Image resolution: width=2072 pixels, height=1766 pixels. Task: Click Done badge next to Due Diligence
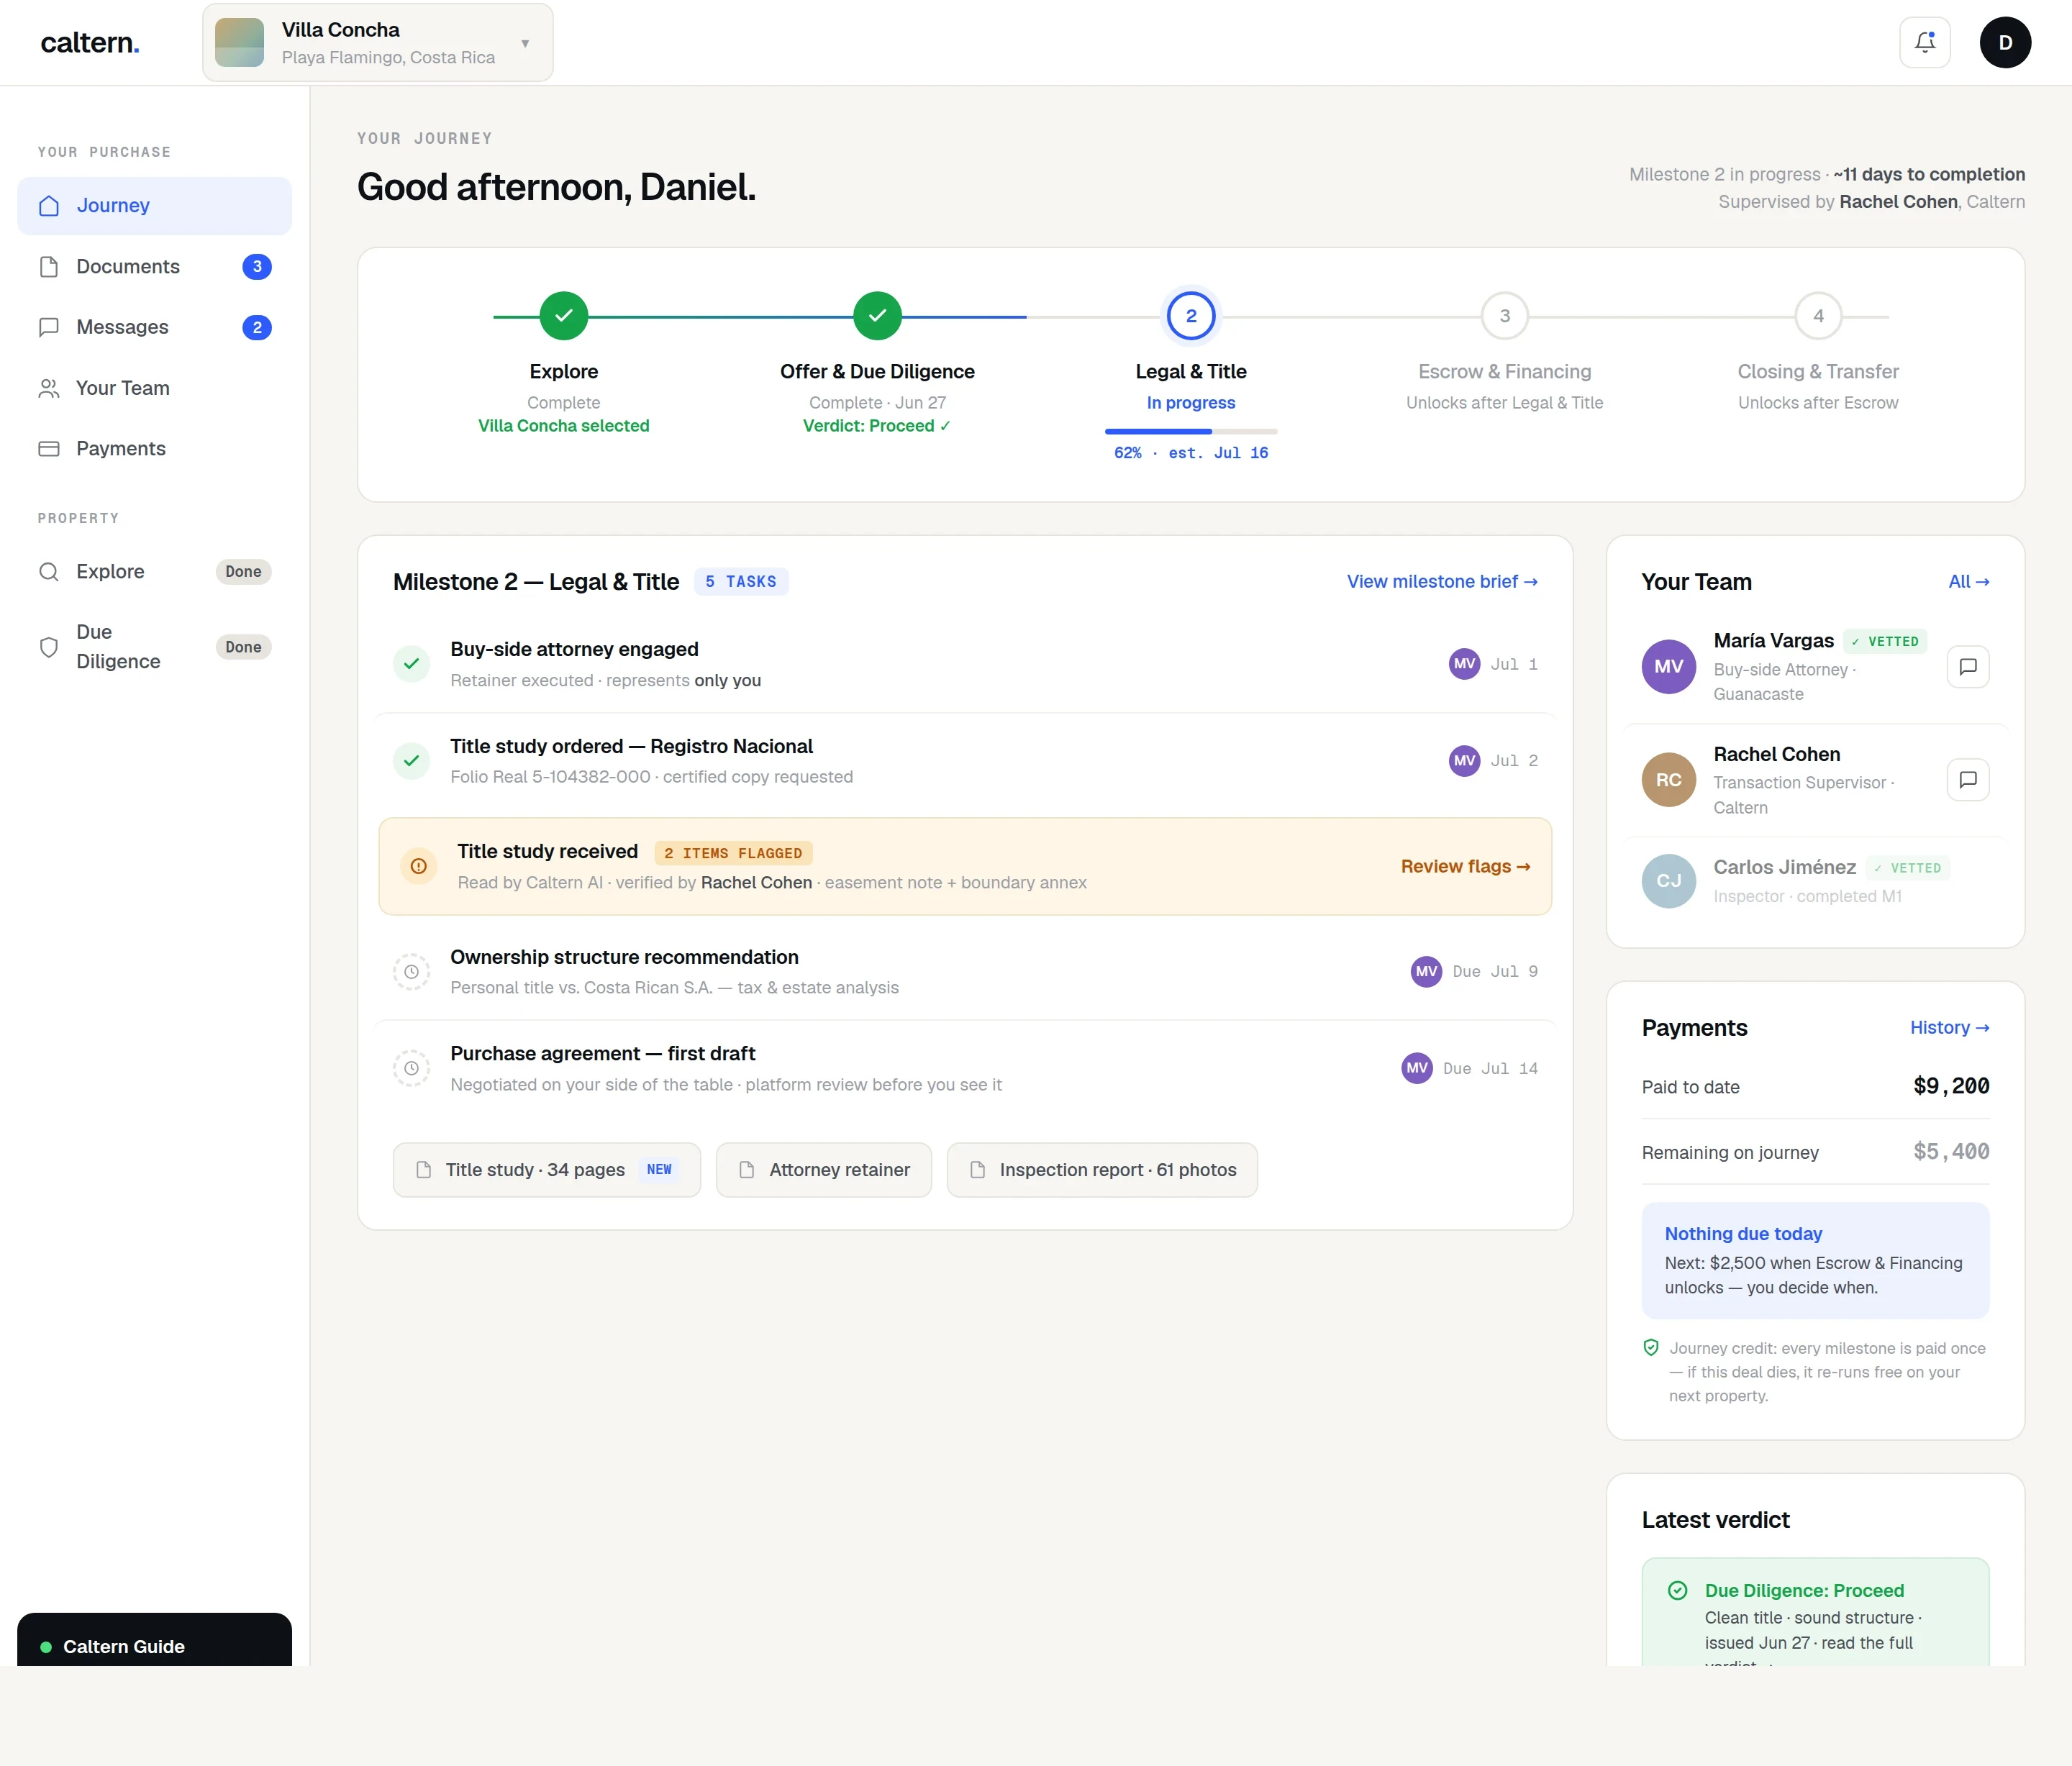[x=243, y=647]
